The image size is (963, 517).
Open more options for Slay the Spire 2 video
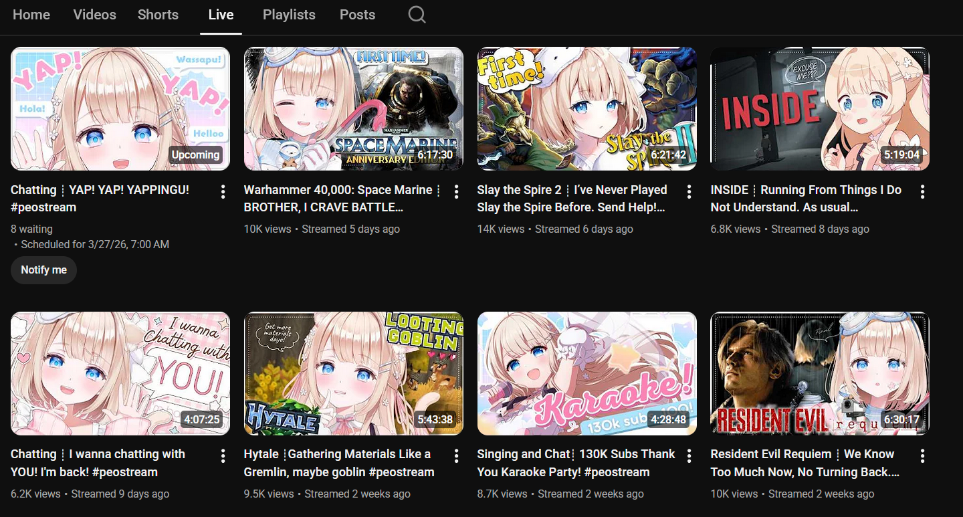coord(689,193)
